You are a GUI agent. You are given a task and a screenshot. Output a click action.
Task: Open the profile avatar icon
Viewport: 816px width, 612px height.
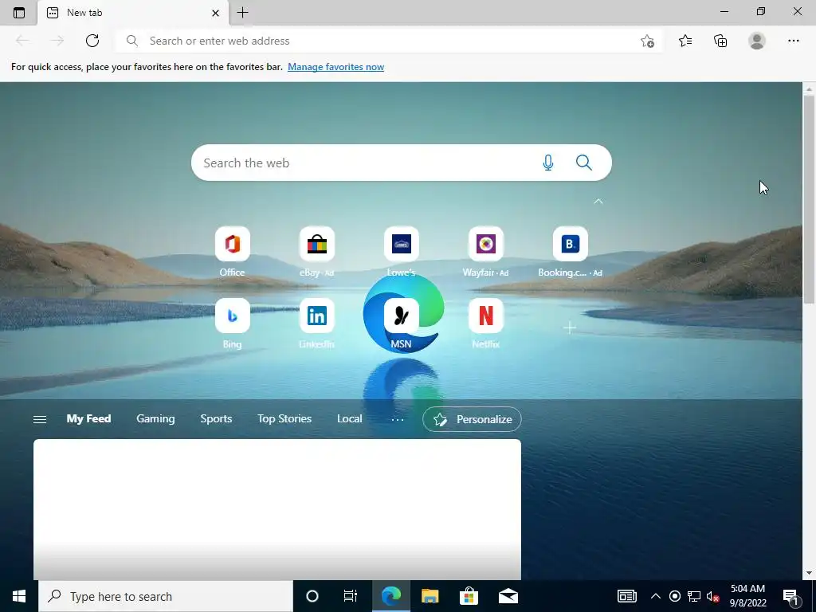pos(757,41)
